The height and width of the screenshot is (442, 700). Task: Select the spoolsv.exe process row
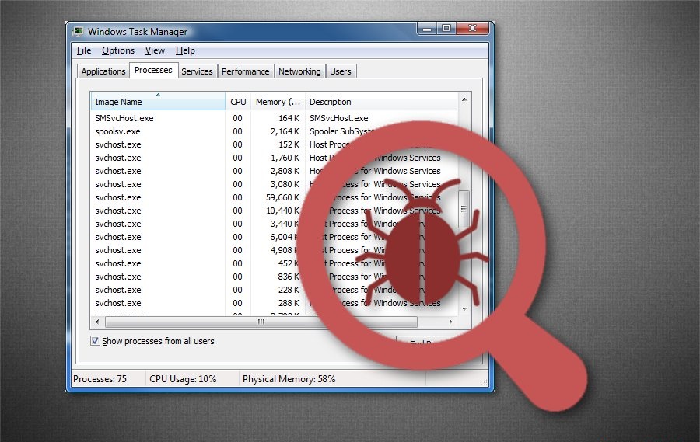pyautogui.click(x=118, y=131)
